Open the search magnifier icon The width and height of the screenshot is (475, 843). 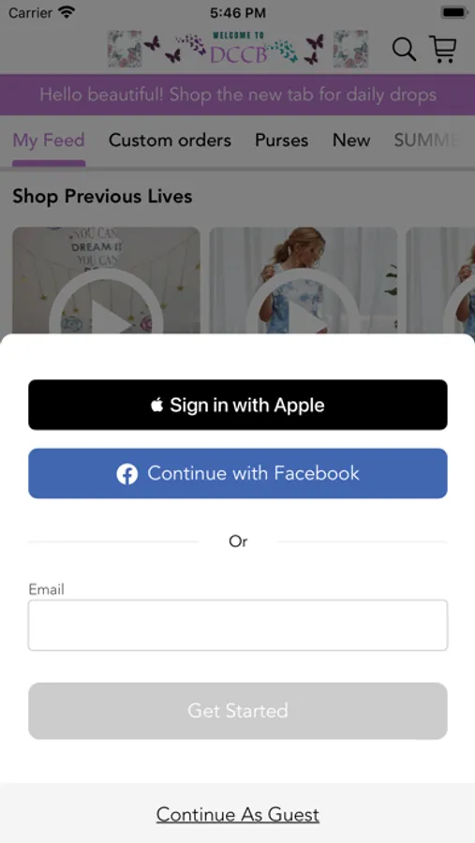[404, 50]
